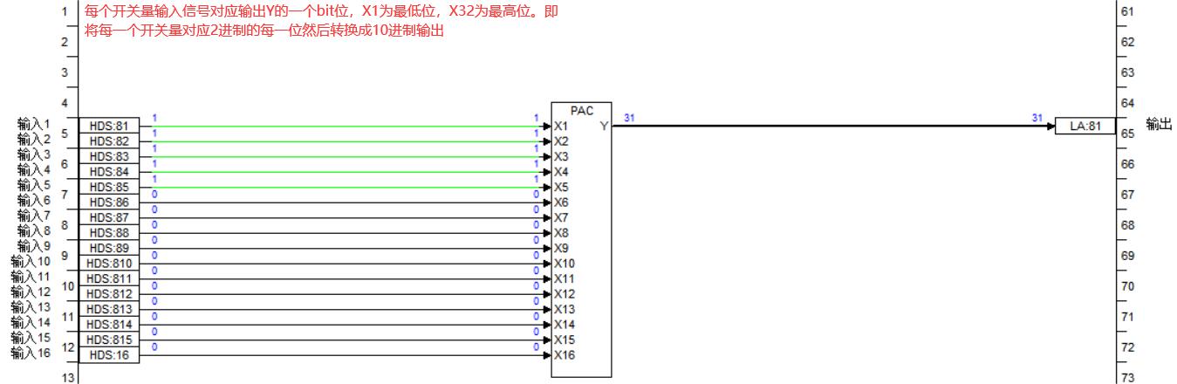Click the 输出 label beside LA:81
This screenshot has height=384, width=1177.
coord(1159,126)
